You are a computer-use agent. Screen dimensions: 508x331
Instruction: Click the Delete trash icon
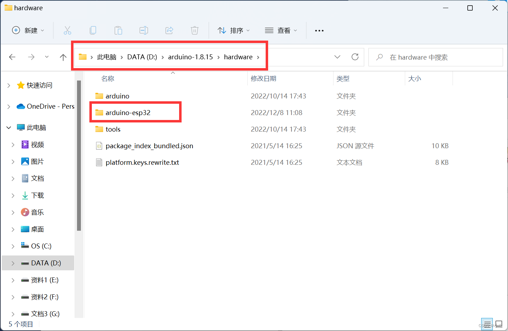(x=195, y=30)
